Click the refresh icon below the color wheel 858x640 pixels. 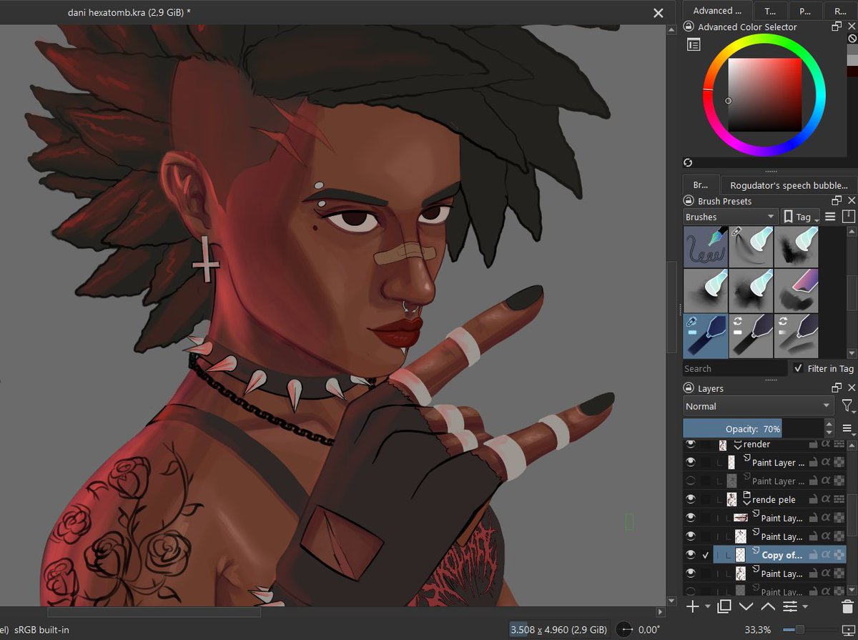[687, 162]
